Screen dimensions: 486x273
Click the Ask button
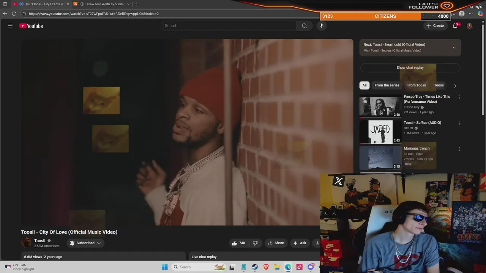[x=299, y=243]
